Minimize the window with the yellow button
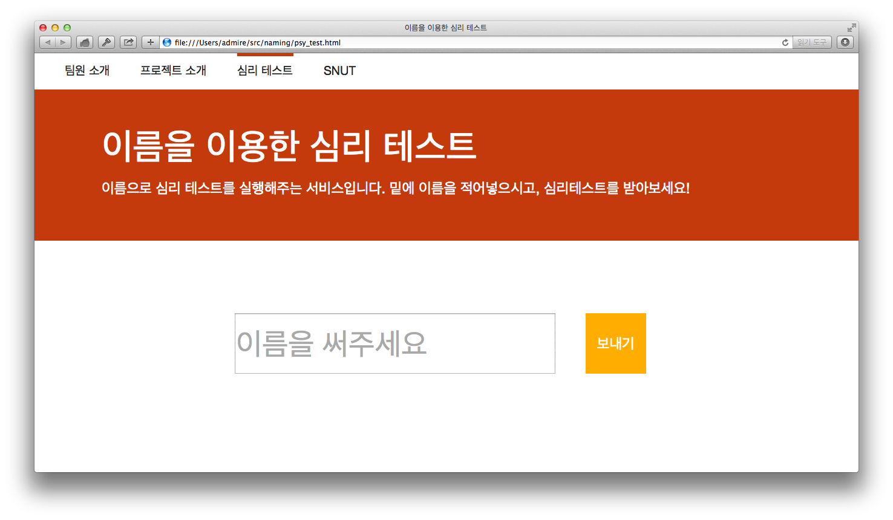The width and height of the screenshot is (893, 520). [x=55, y=28]
